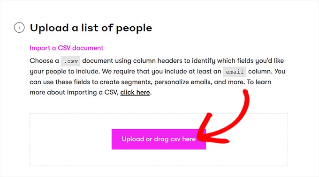Image resolution: width=319 pixels, height=177 pixels.
Task: Click the top dashed border of the upload area
Action: click(159, 113)
